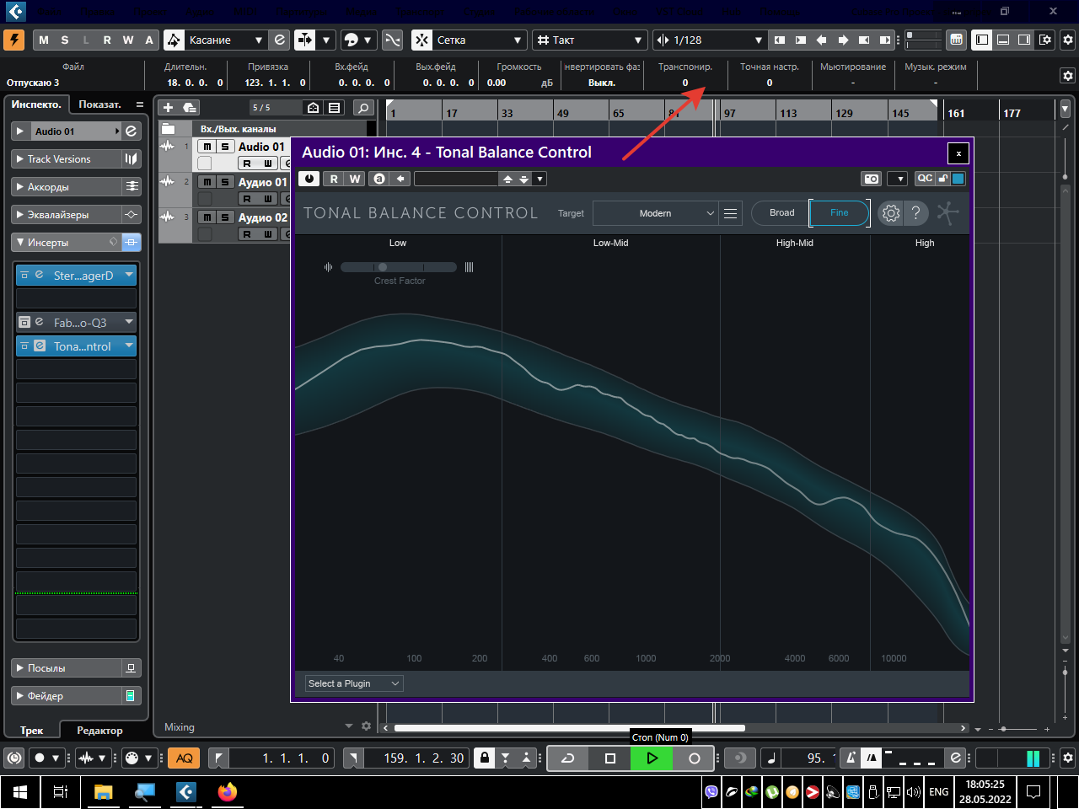Screen dimensions: 1079x809
Task: Click the Windows Start button
Action: tap(20, 792)
